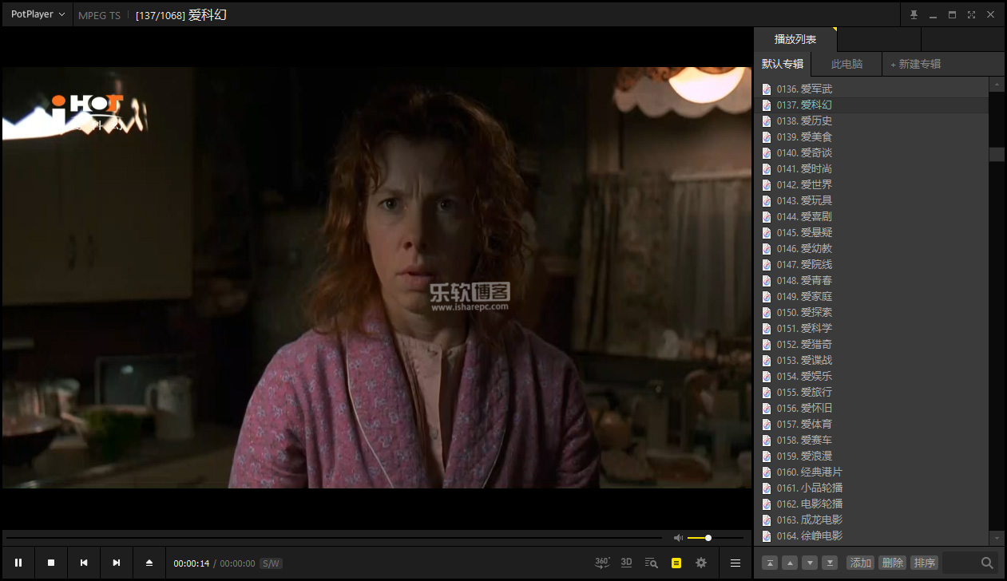1007x581 pixels.
Task: Move the selected playlist item down
Action: coord(810,563)
